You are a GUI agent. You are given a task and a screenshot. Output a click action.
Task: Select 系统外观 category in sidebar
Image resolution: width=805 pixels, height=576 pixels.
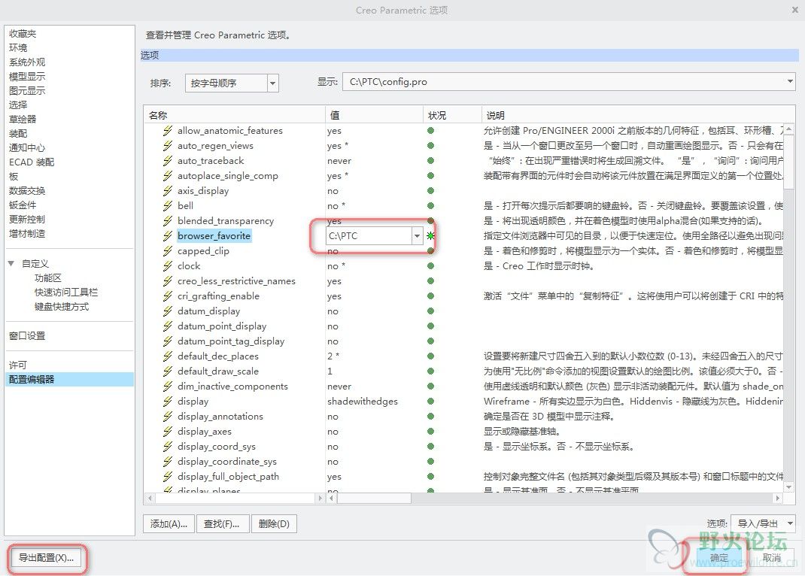pos(27,62)
